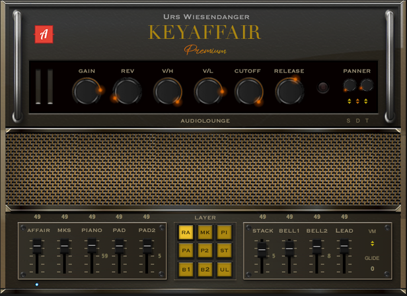
Task: Click the 49 value above STACK
Action: (262, 217)
